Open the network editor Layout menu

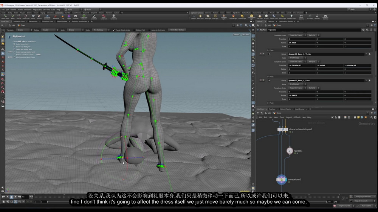coord(289,117)
